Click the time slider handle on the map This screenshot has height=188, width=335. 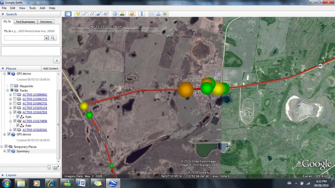pos(91,32)
